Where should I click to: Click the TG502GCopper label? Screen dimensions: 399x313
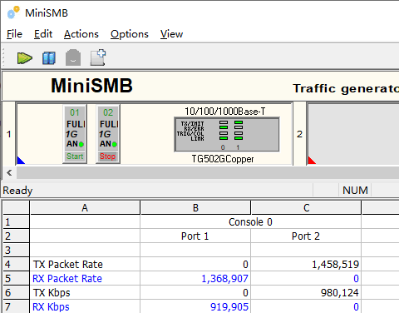tap(223, 159)
